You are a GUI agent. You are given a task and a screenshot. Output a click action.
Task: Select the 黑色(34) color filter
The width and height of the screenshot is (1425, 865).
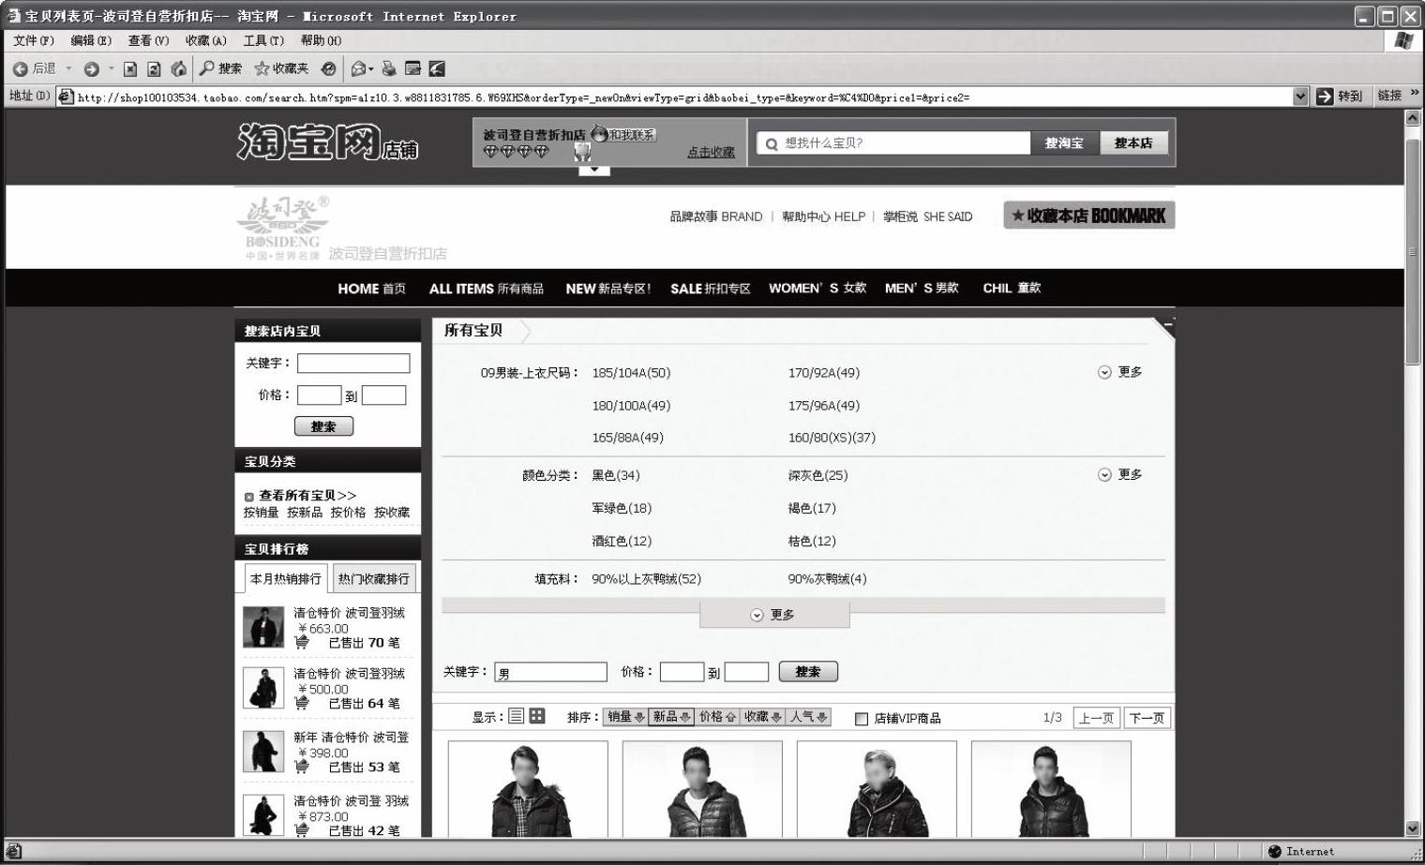point(616,476)
